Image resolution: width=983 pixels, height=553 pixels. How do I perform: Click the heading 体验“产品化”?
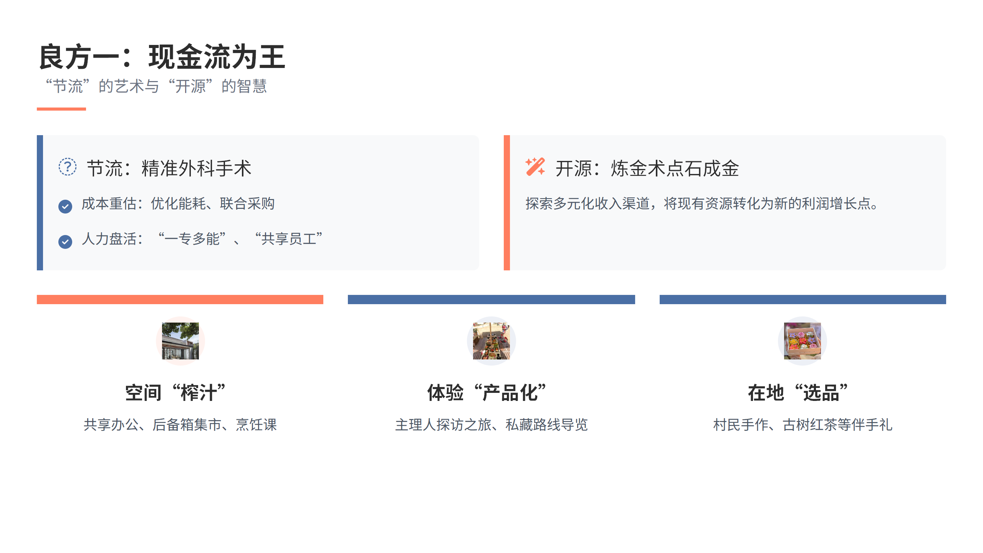(x=487, y=393)
